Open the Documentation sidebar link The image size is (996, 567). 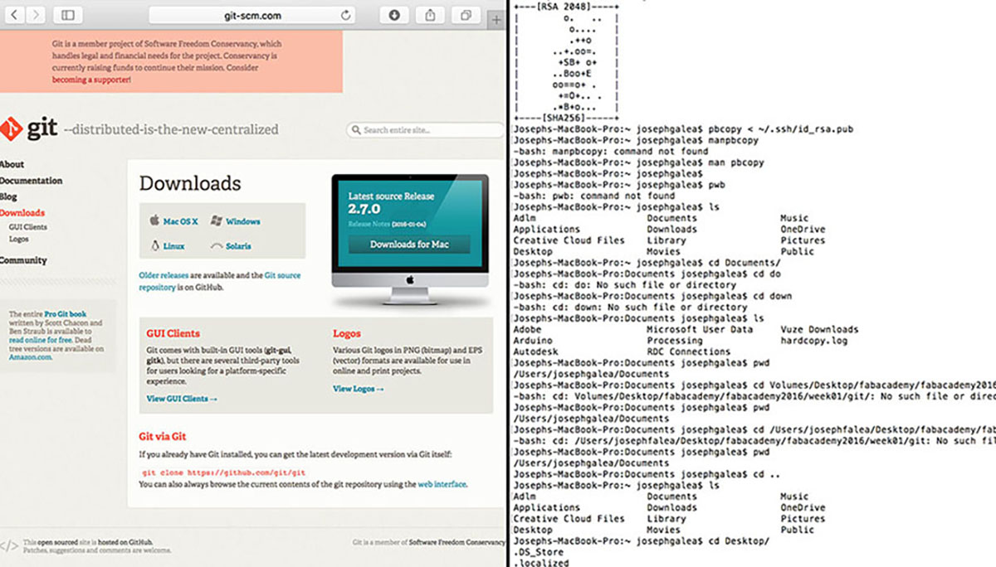pyautogui.click(x=31, y=181)
